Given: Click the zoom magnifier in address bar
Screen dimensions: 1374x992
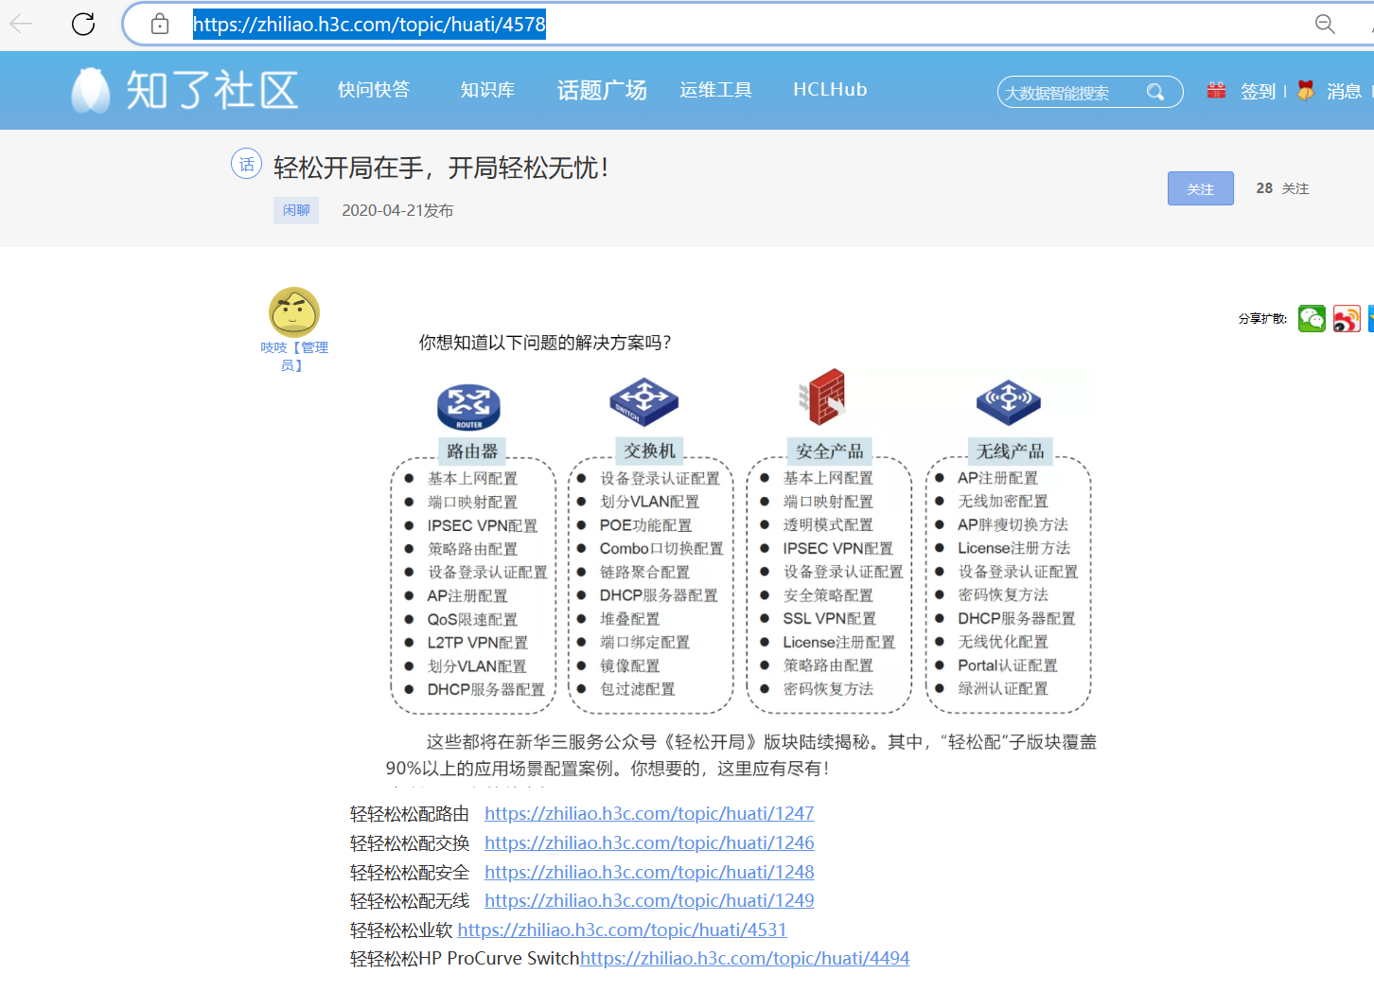Looking at the screenshot, I should [x=1325, y=24].
